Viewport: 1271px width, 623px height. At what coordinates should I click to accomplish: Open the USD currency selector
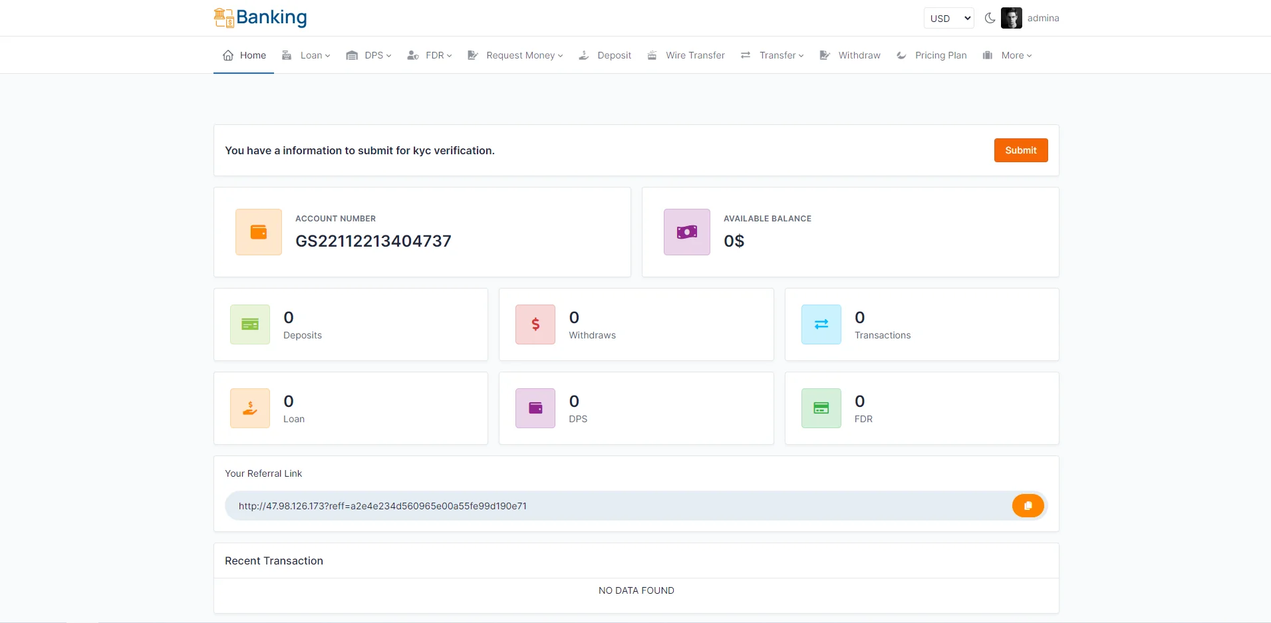pos(948,19)
